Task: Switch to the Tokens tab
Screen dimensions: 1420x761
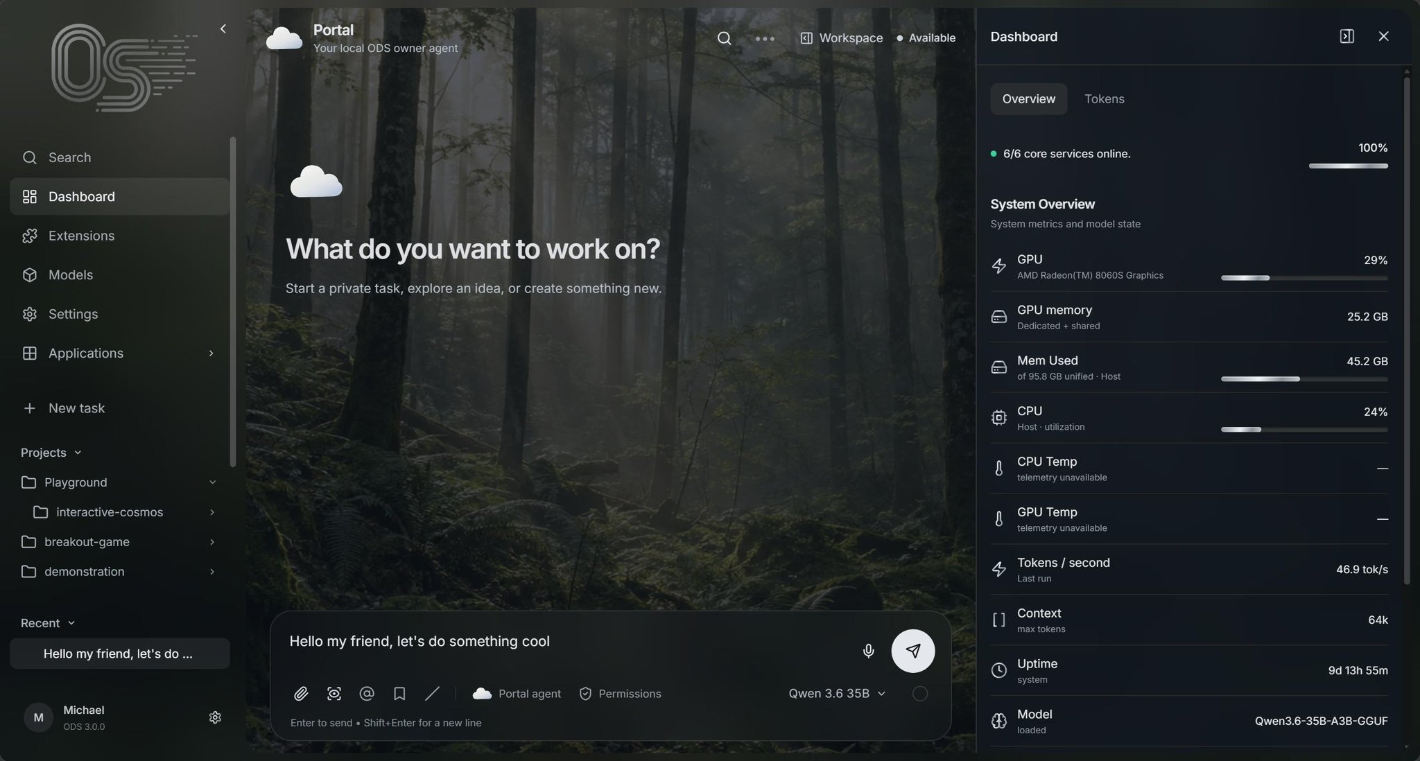Action: 1104,98
